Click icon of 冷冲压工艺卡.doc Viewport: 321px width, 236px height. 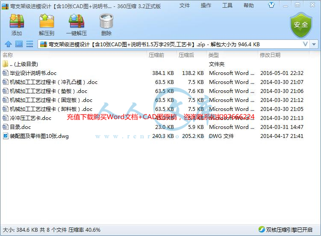pos(5,118)
